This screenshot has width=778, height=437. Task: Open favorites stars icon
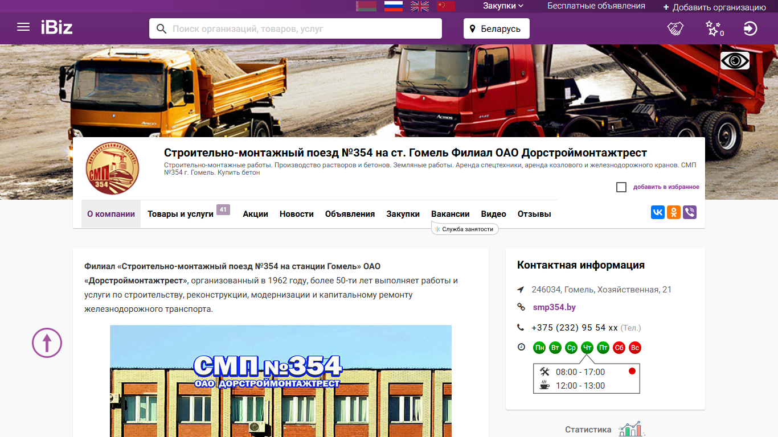click(x=714, y=28)
